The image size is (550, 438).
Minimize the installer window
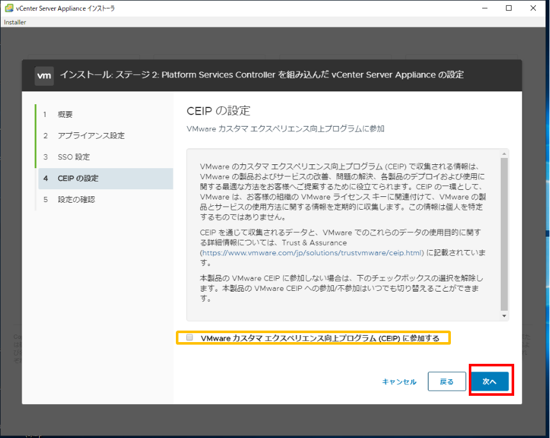click(485, 8)
